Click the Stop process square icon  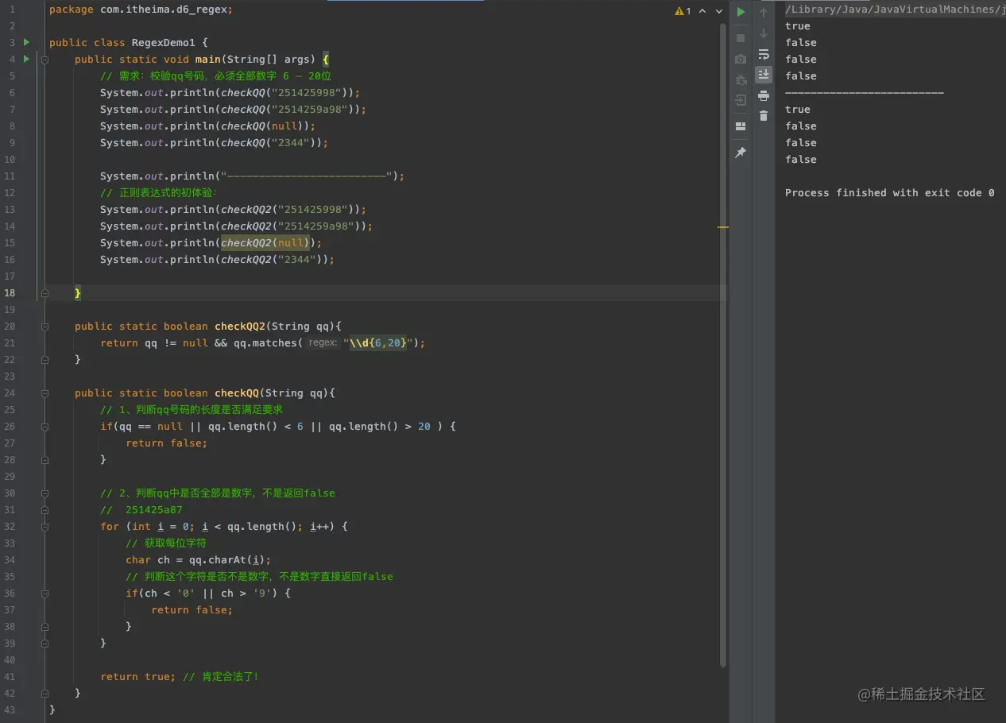click(x=741, y=37)
